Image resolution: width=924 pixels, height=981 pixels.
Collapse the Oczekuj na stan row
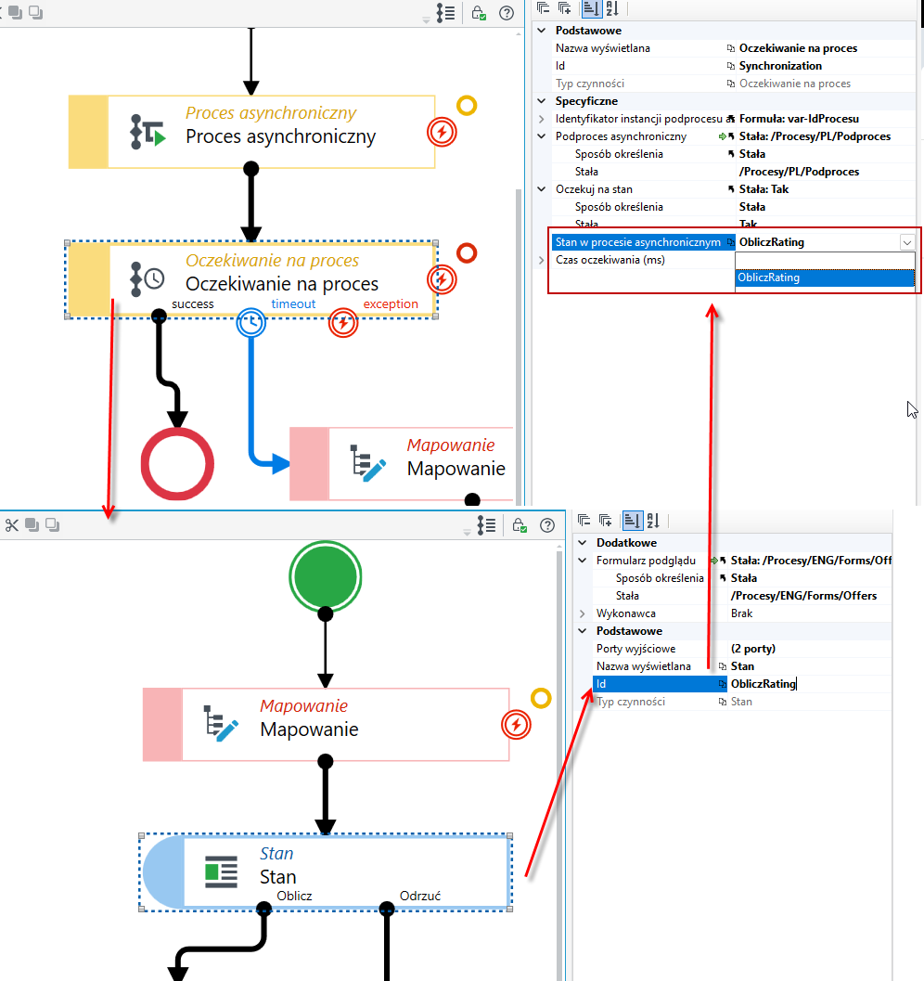pyautogui.click(x=542, y=189)
